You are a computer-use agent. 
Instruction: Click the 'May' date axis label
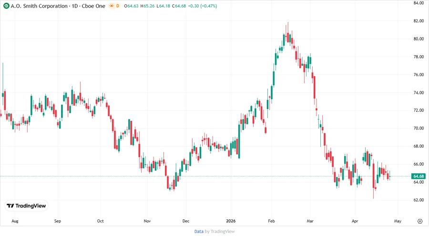click(x=398, y=221)
